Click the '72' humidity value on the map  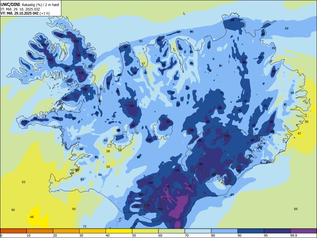pyautogui.click(x=85, y=227)
